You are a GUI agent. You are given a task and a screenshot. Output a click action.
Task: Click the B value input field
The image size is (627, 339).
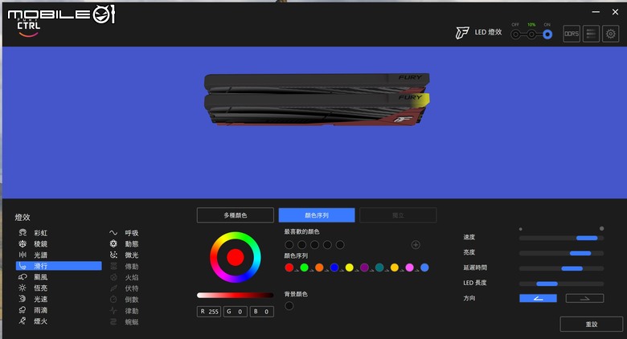(262, 312)
